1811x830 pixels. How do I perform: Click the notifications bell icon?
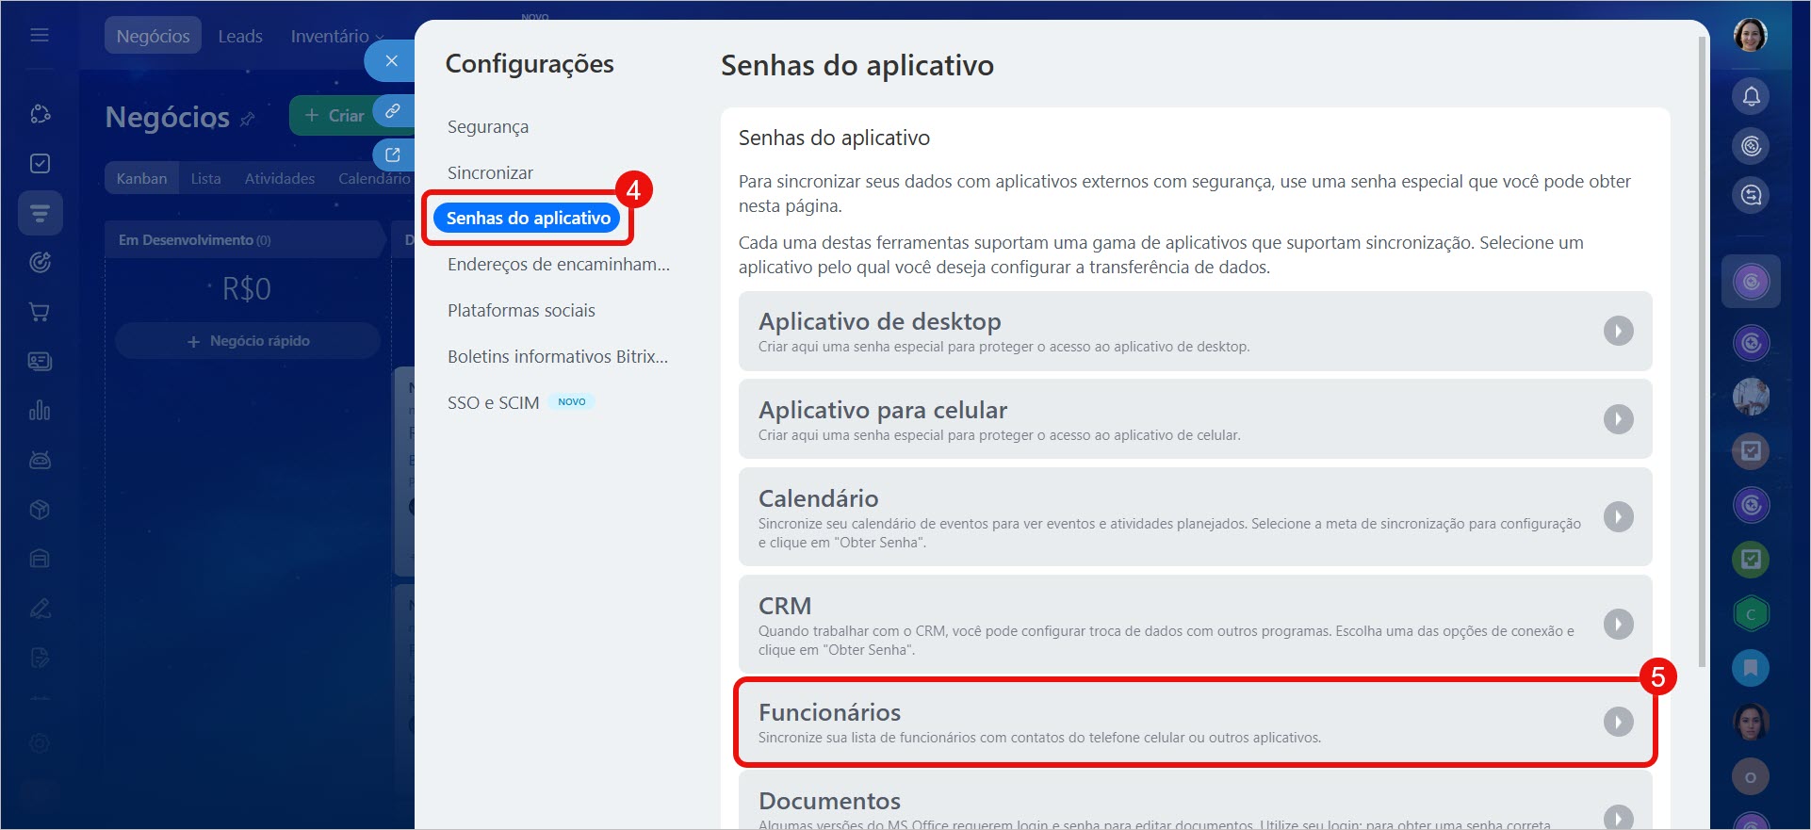1751,96
